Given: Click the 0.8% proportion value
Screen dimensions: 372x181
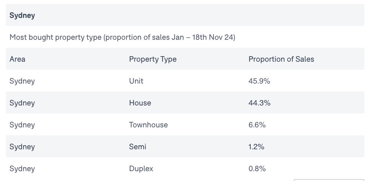Looking at the screenshot, I should [x=257, y=169].
